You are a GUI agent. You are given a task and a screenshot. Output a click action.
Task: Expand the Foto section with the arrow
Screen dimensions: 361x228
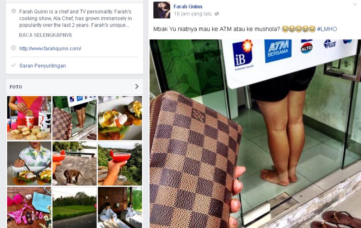137,86
